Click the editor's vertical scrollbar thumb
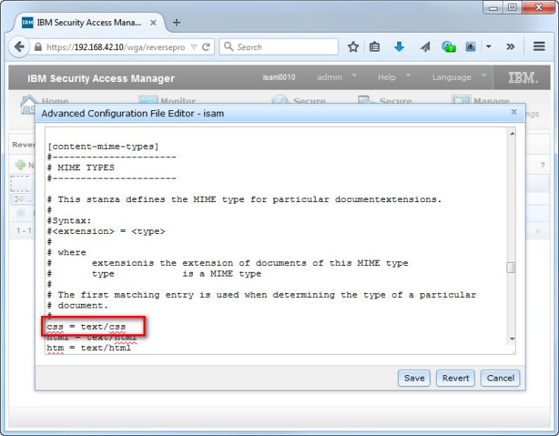 [511, 267]
